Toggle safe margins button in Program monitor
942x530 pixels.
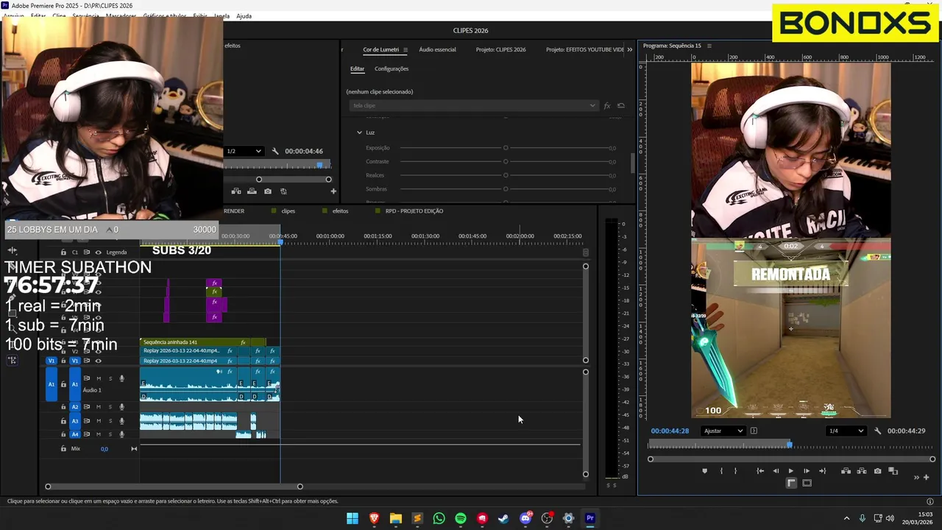(807, 483)
